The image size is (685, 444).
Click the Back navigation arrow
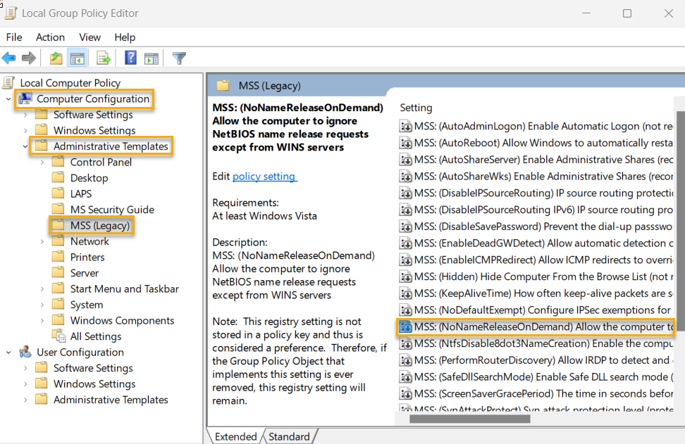(x=9, y=58)
